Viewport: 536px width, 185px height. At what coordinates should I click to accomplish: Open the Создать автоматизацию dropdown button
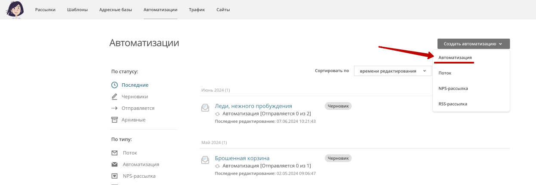click(474, 44)
